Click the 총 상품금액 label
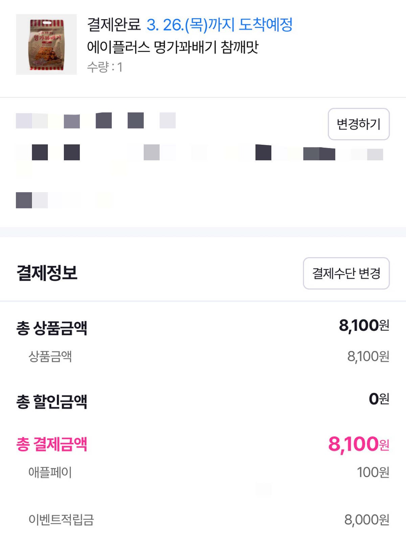 [52, 328]
